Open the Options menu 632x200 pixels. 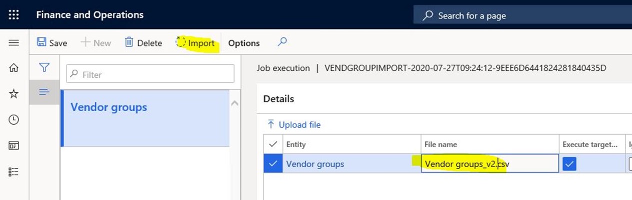click(x=244, y=43)
